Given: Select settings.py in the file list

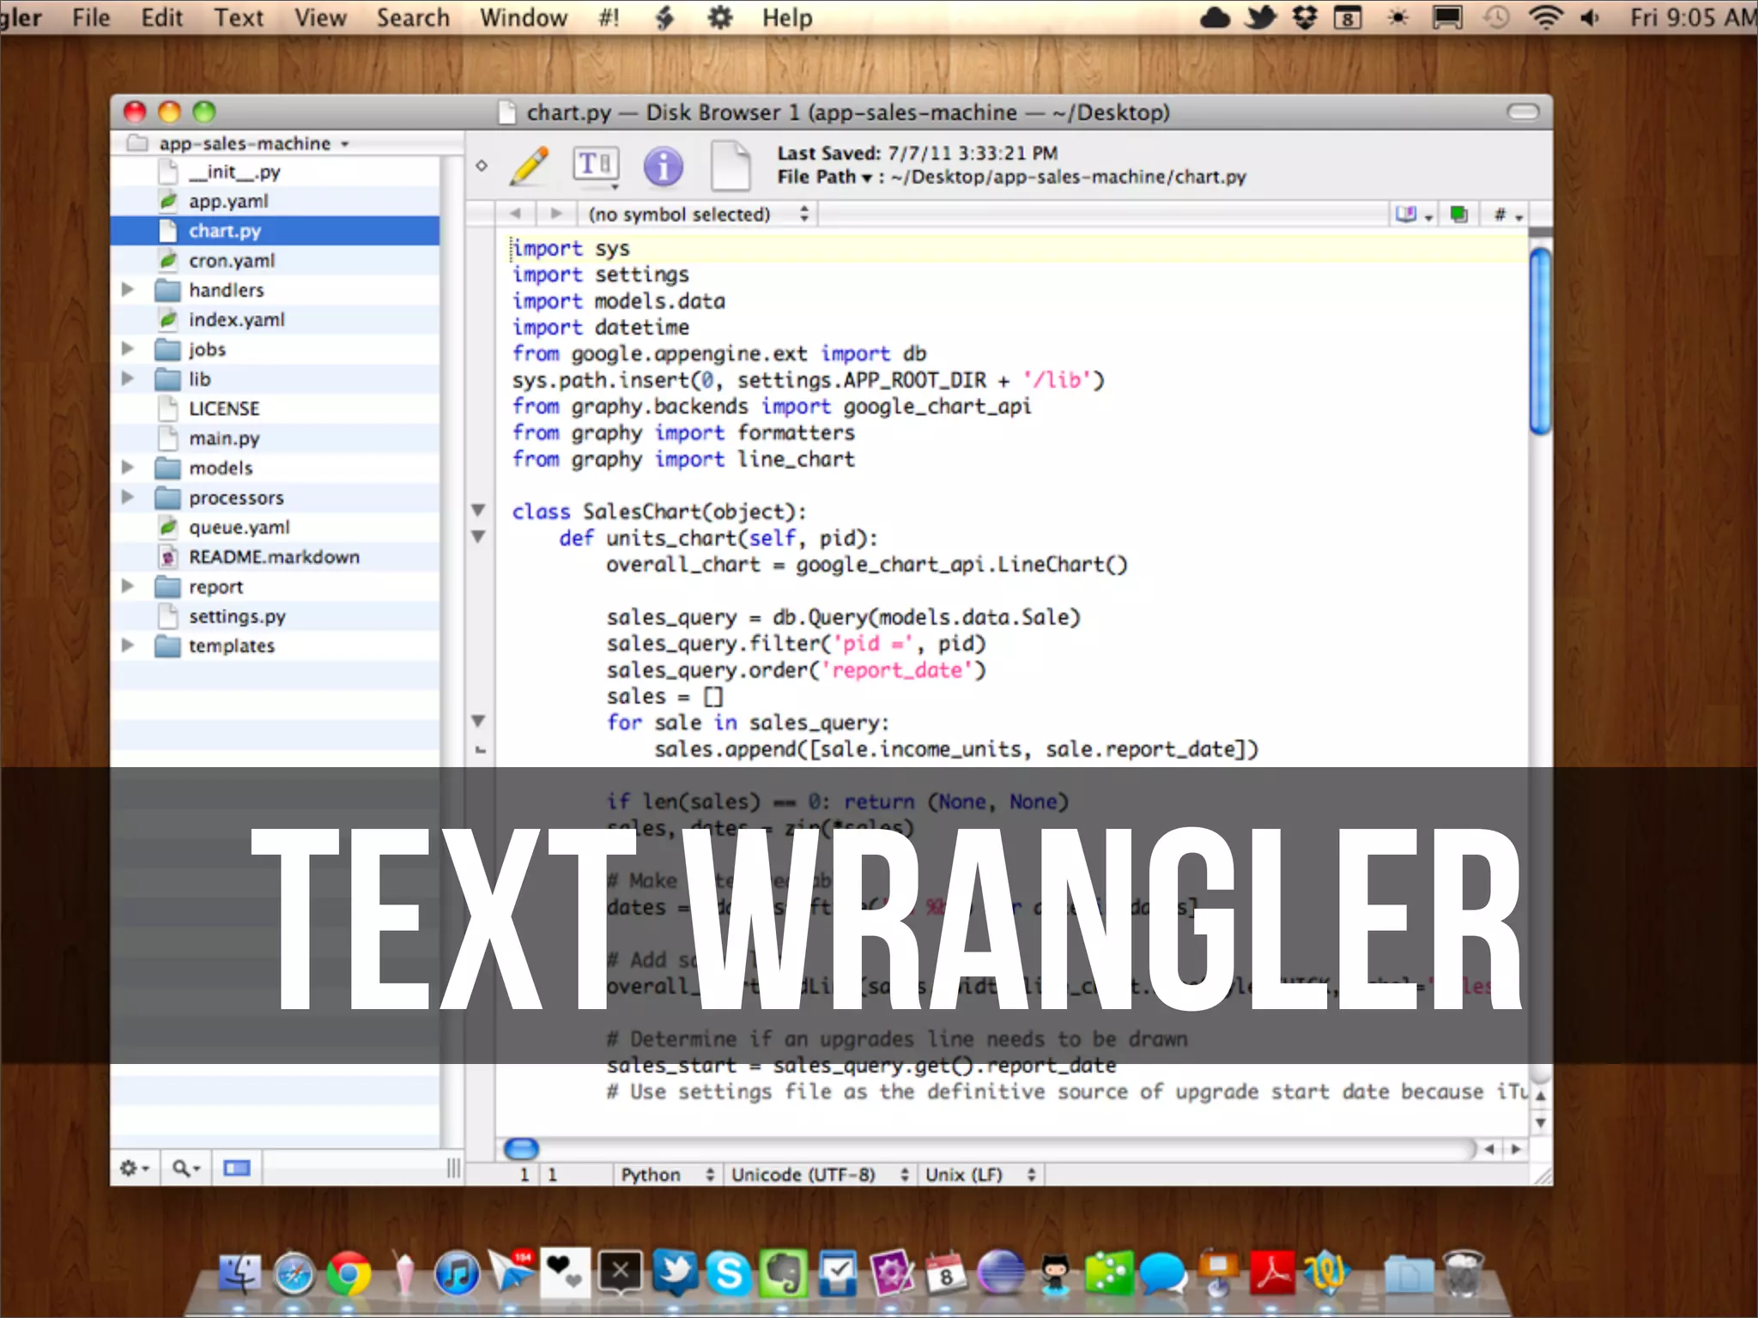Looking at the screenshot, I should click(275, 616).
